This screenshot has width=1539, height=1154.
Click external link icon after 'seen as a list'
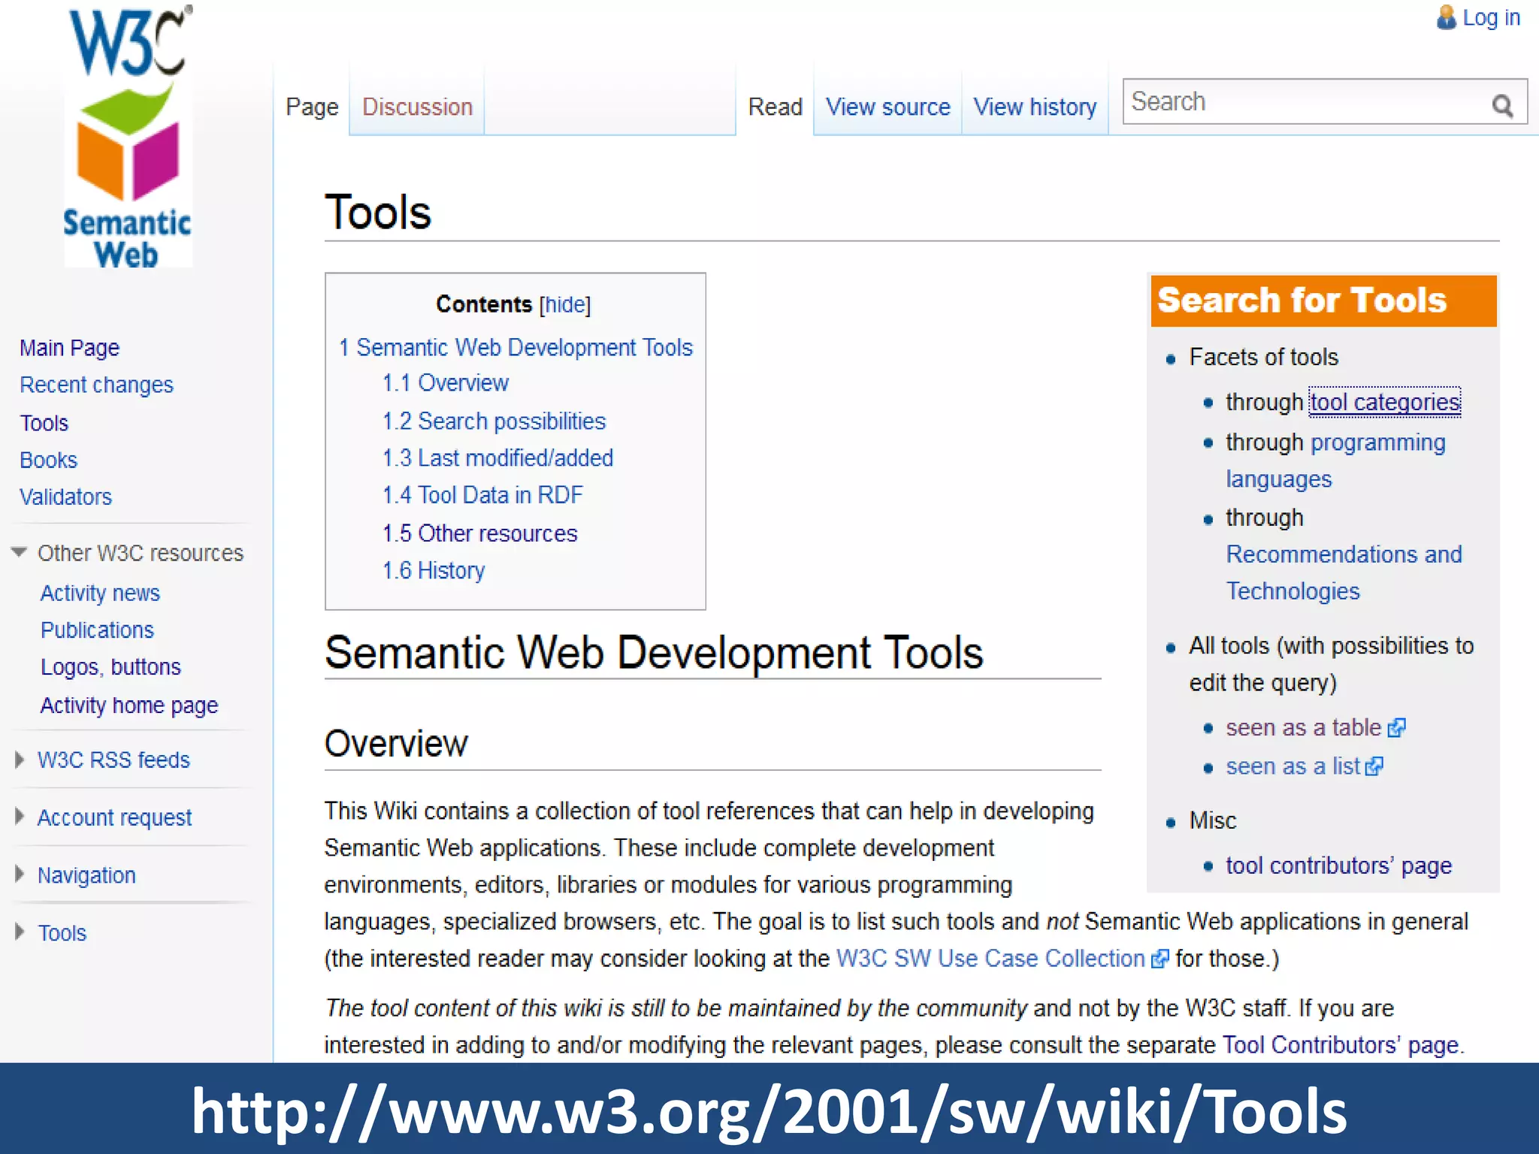(x=1374, y=766)
